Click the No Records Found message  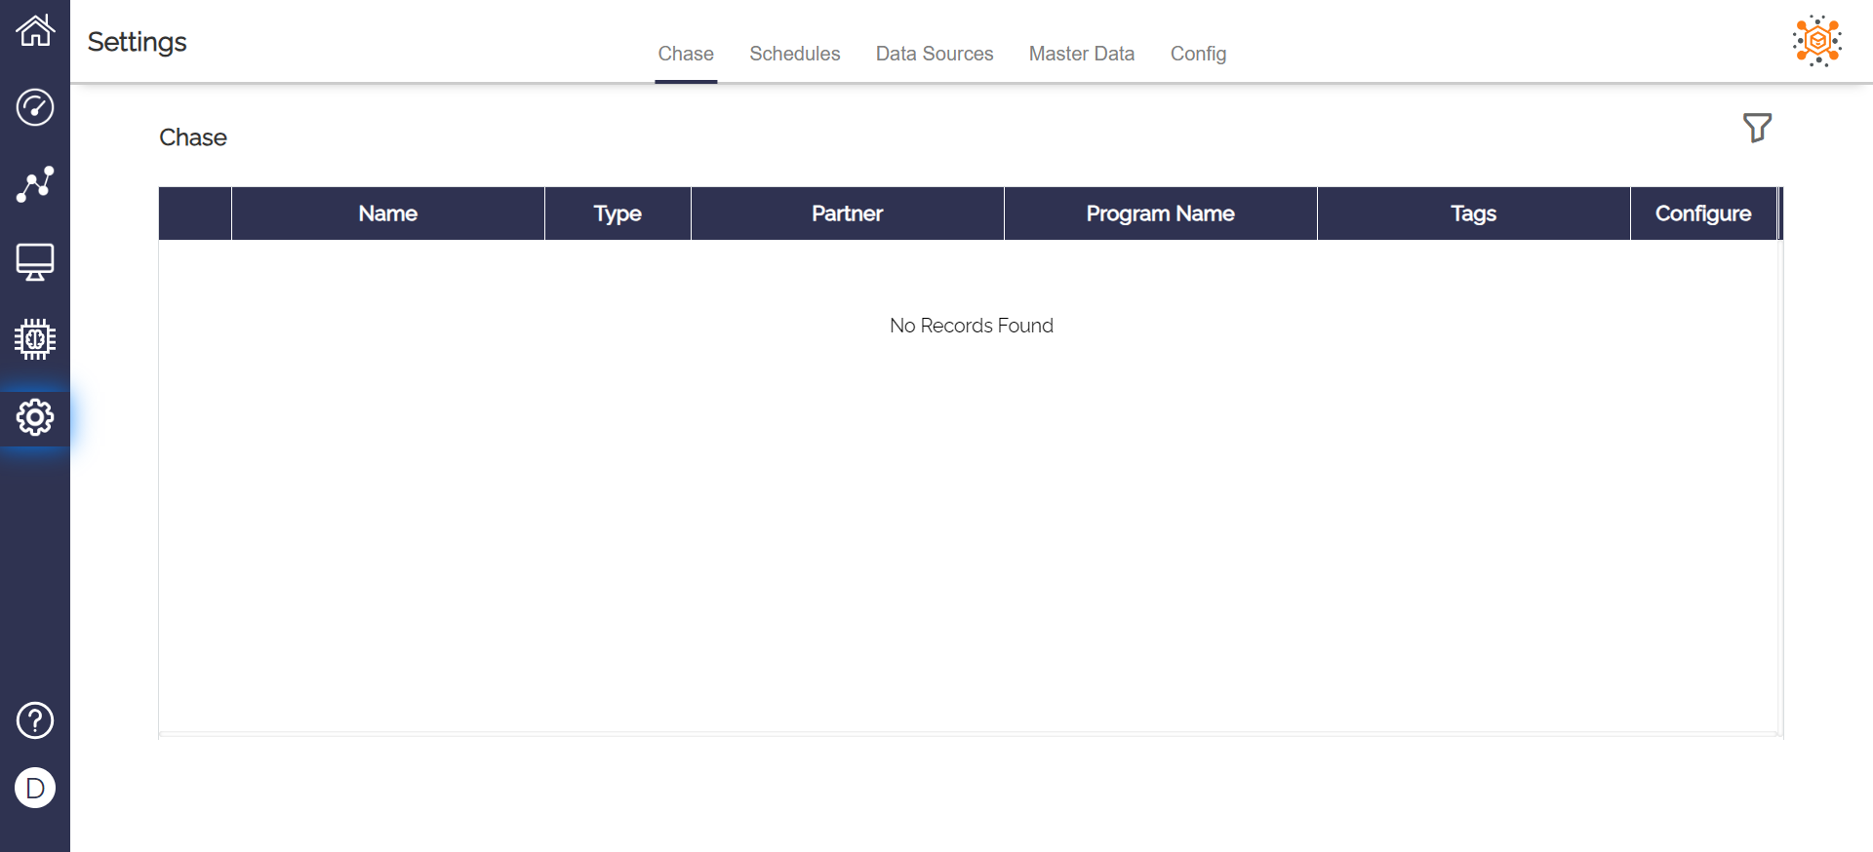972,326
